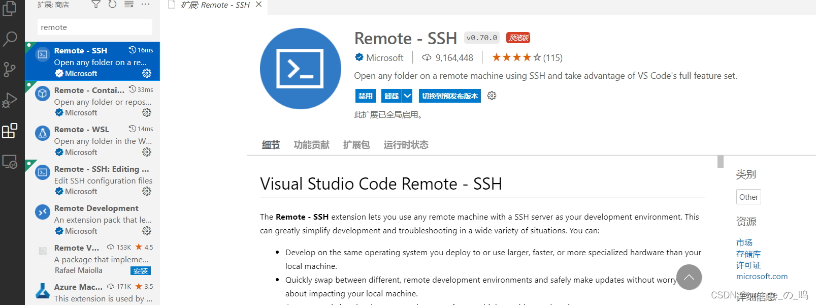Expand the uninstall dropdown arrow
Screen dimensions: 816x305
[x=407, y=96]
